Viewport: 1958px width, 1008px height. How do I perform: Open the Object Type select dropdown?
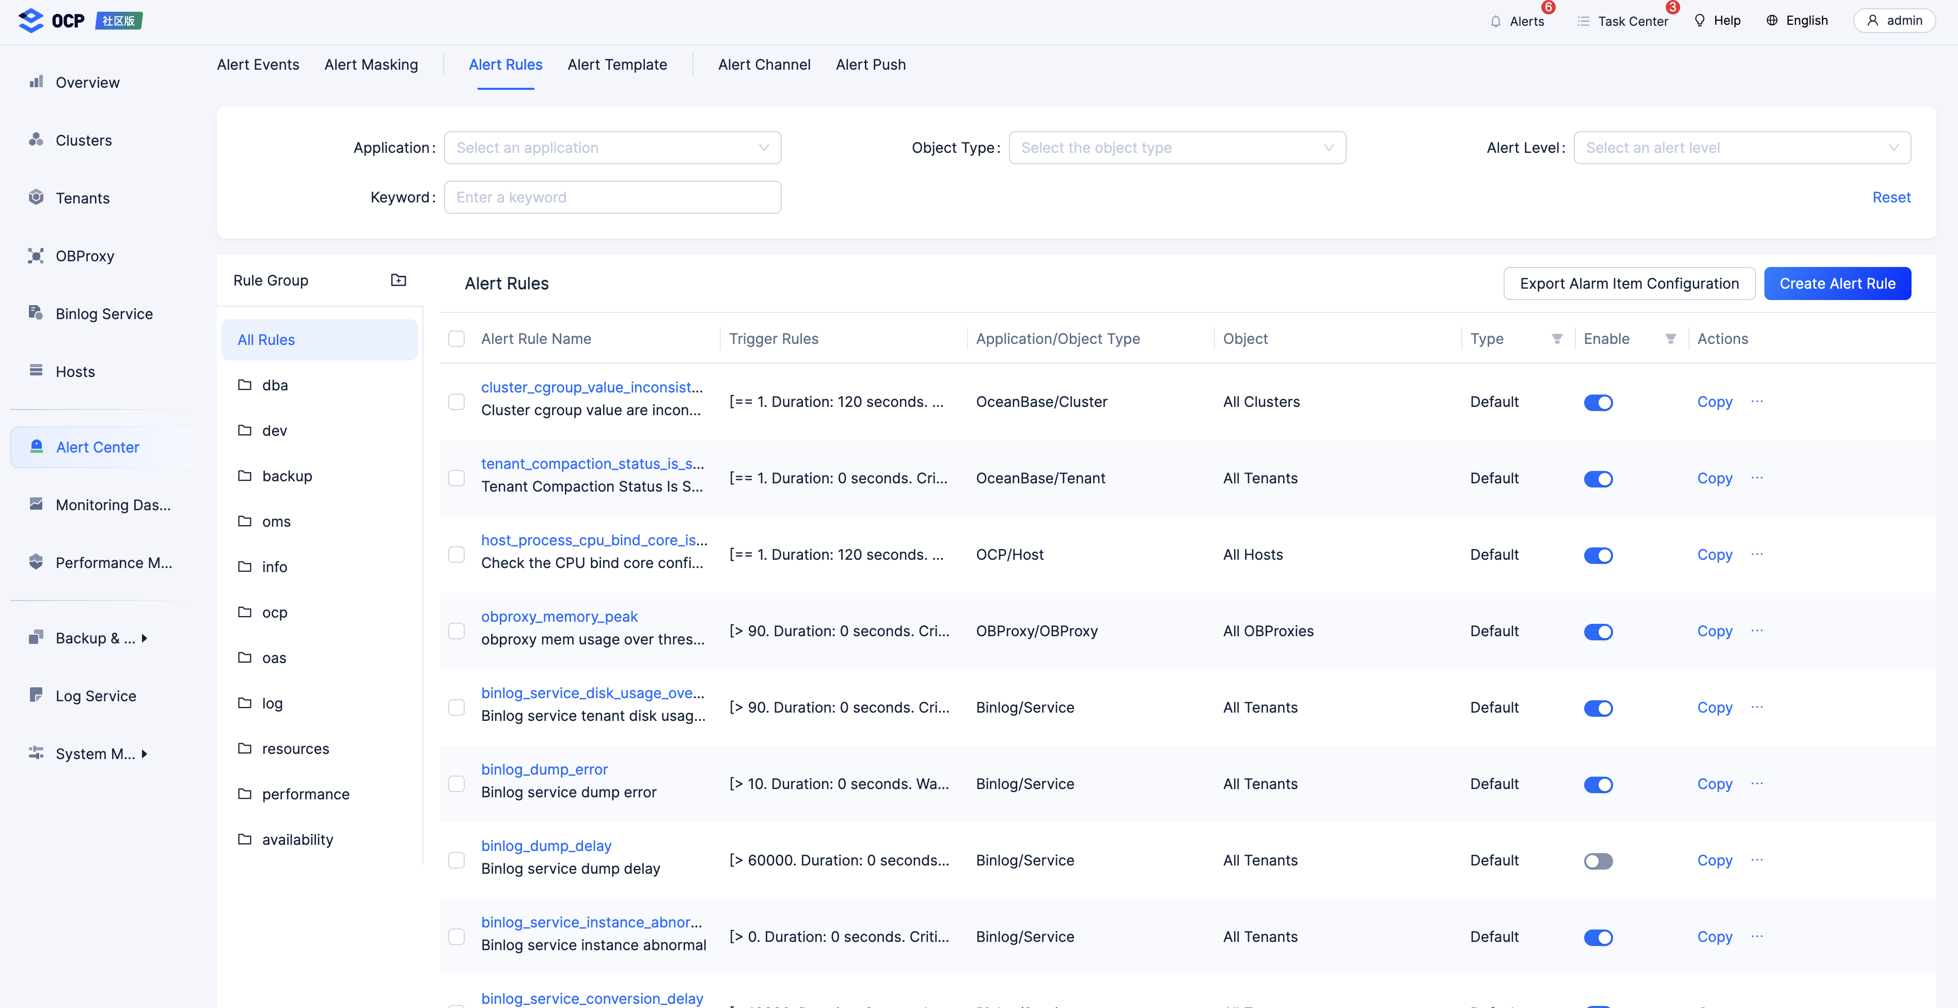coord(1177,148)
